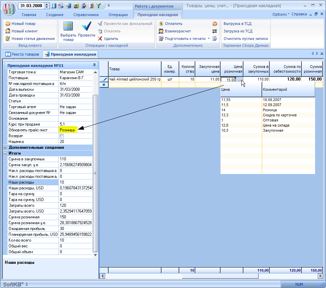Select the price 11,55 row in price list
326x288 pixels.
point(268,100)
